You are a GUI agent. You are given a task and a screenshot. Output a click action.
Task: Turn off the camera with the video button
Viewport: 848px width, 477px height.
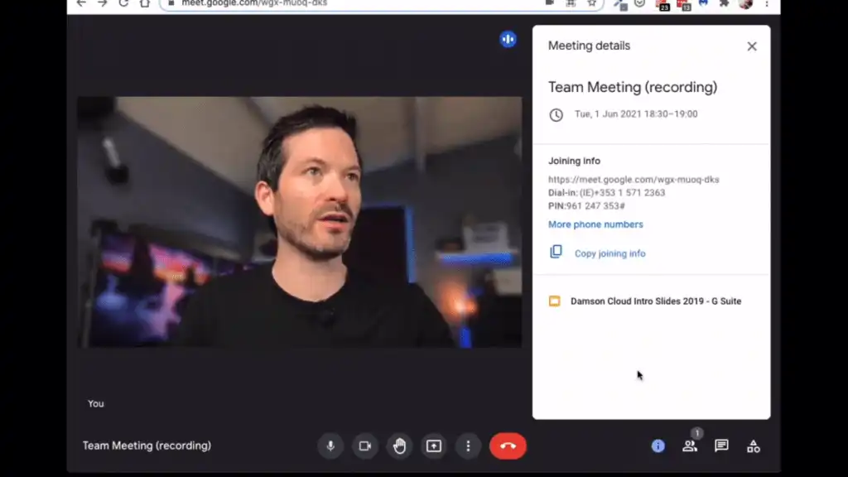365,446
